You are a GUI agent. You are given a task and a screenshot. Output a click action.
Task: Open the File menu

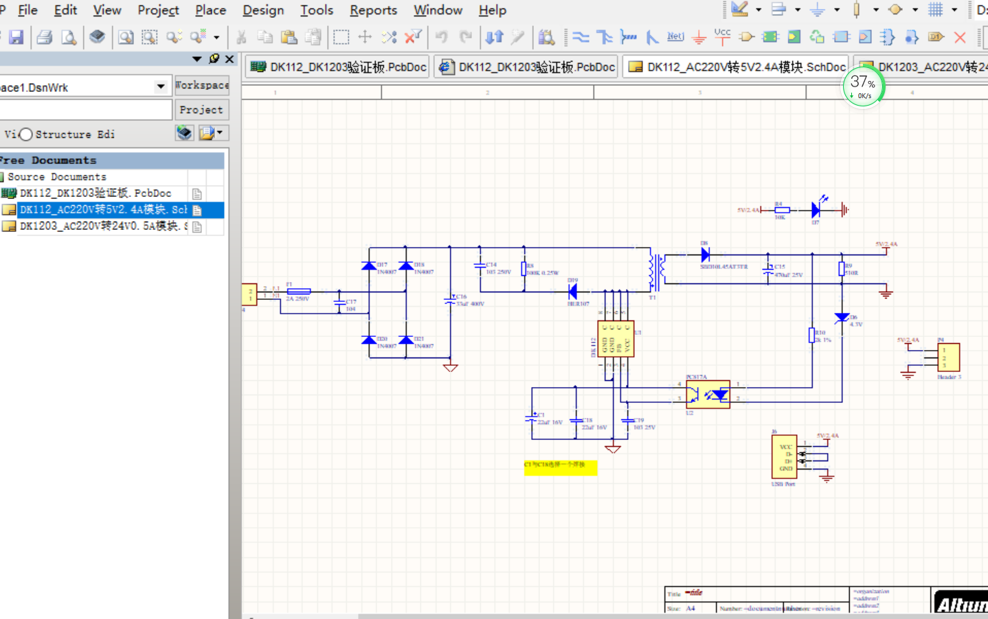[27, 10]
